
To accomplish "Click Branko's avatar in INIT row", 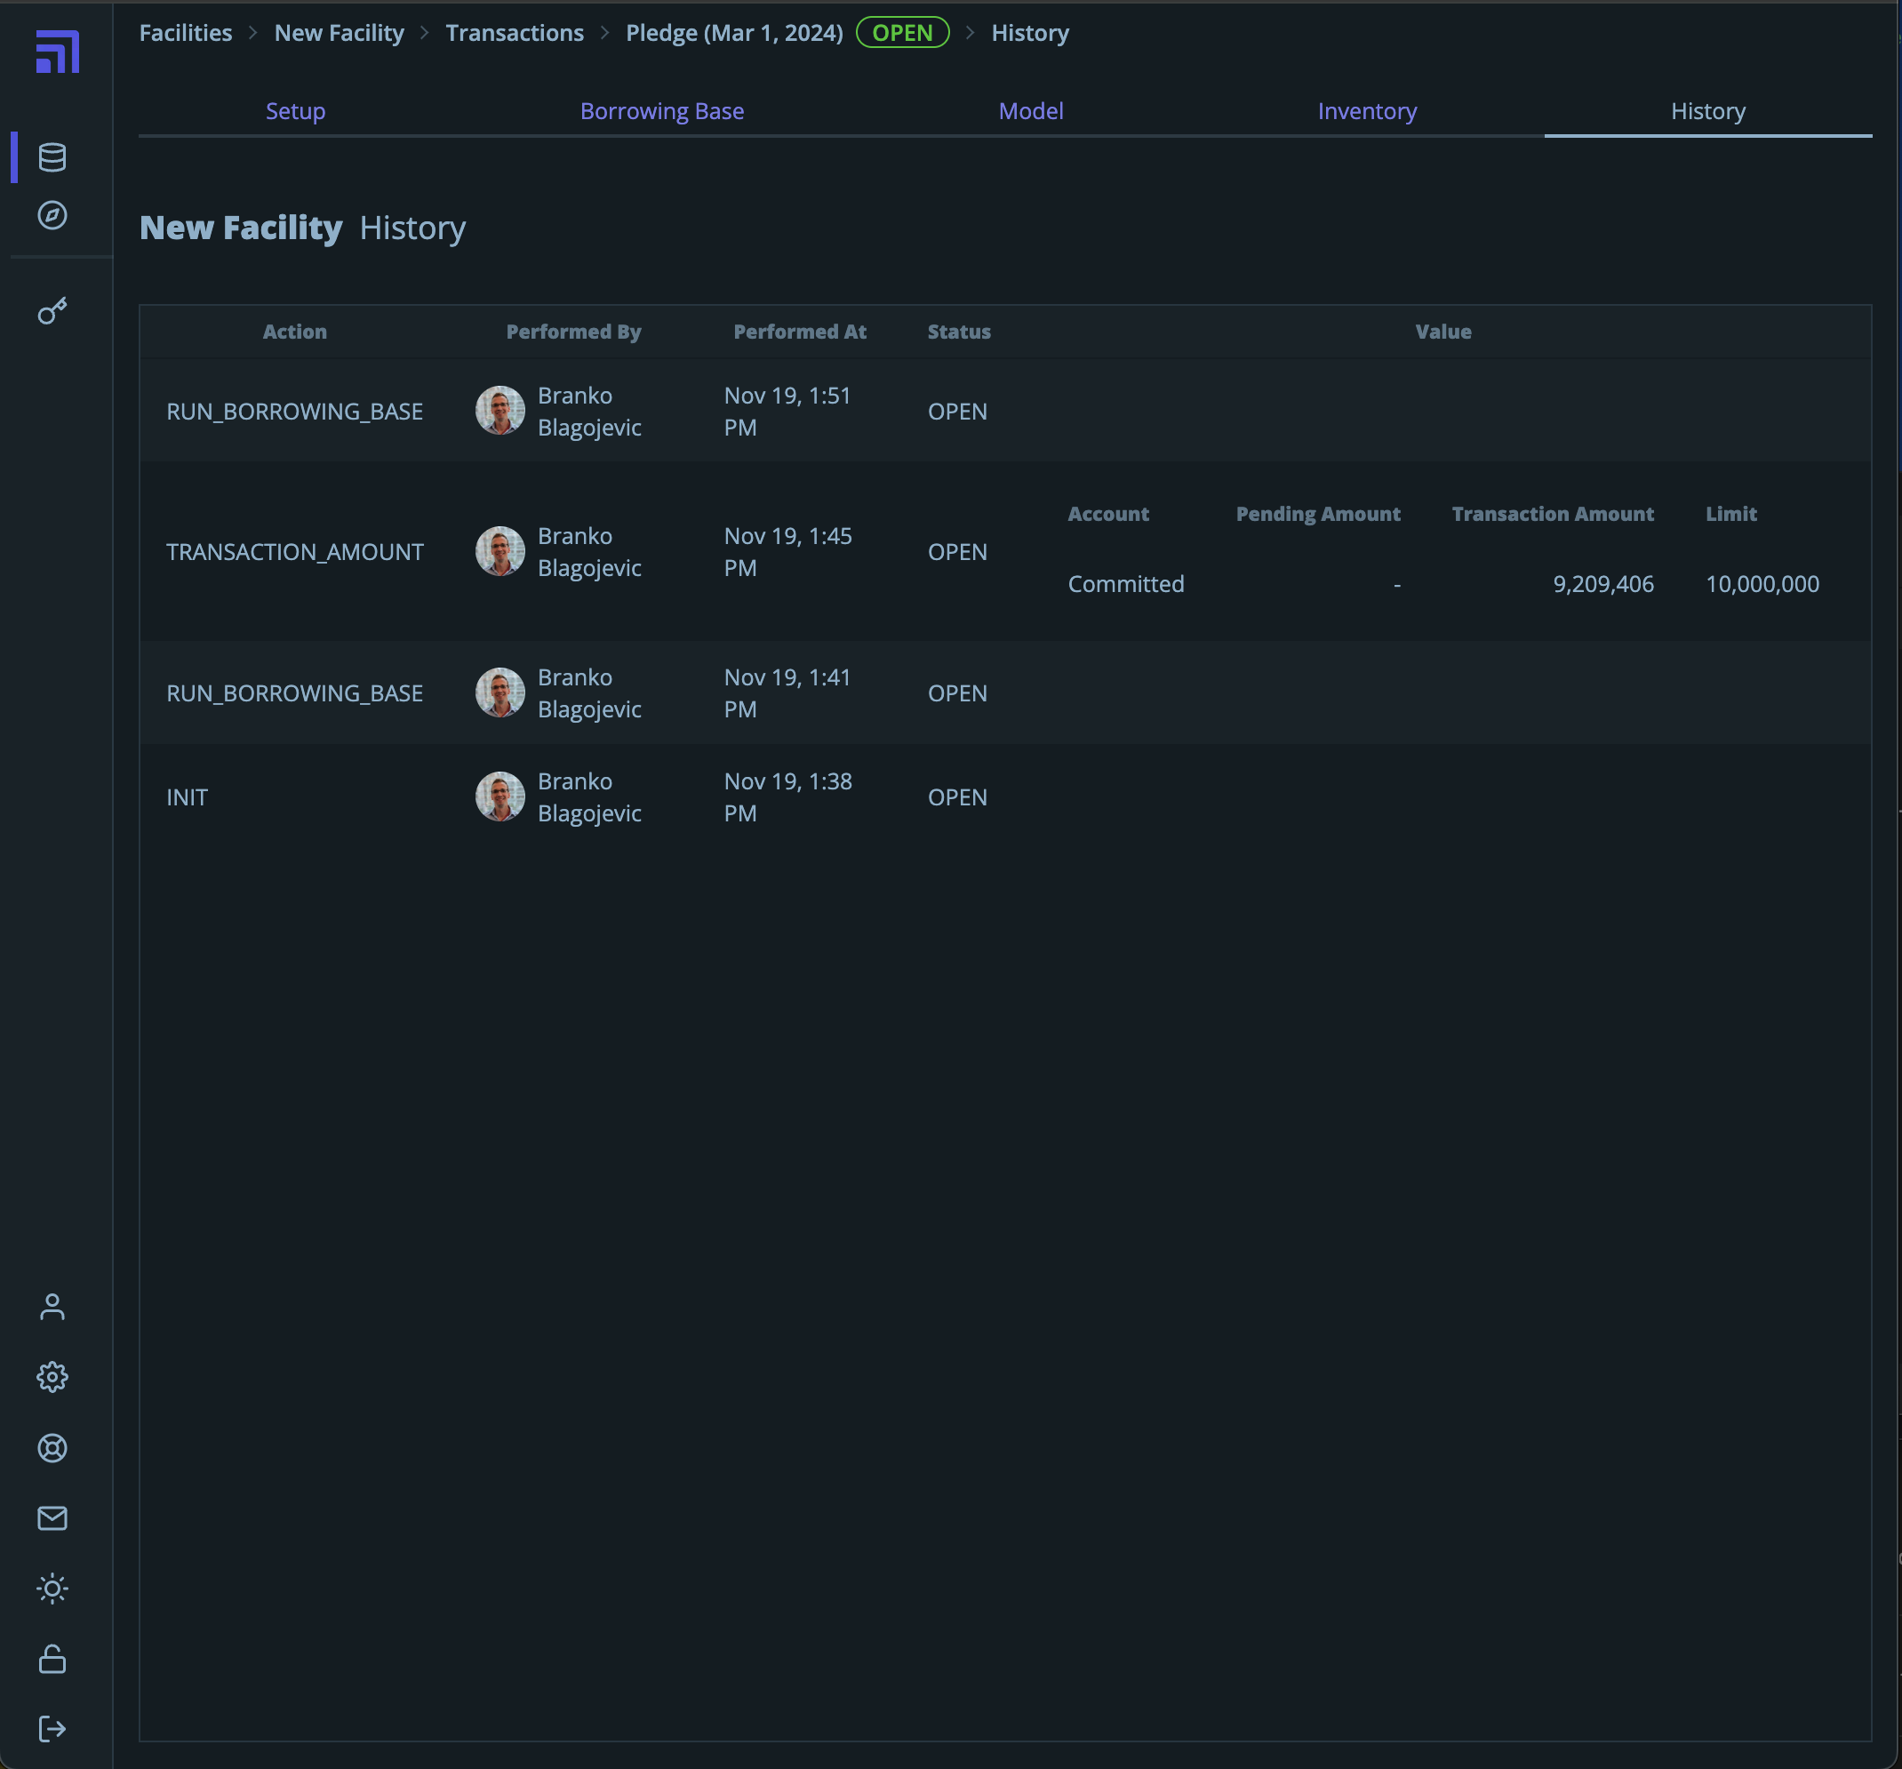I will click(499, 797).
